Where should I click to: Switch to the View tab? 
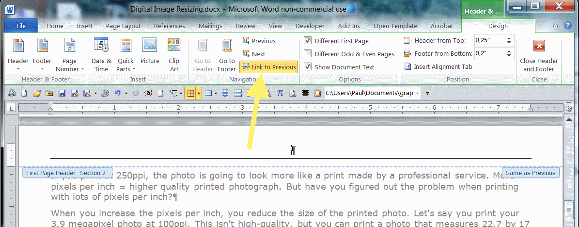276,26
